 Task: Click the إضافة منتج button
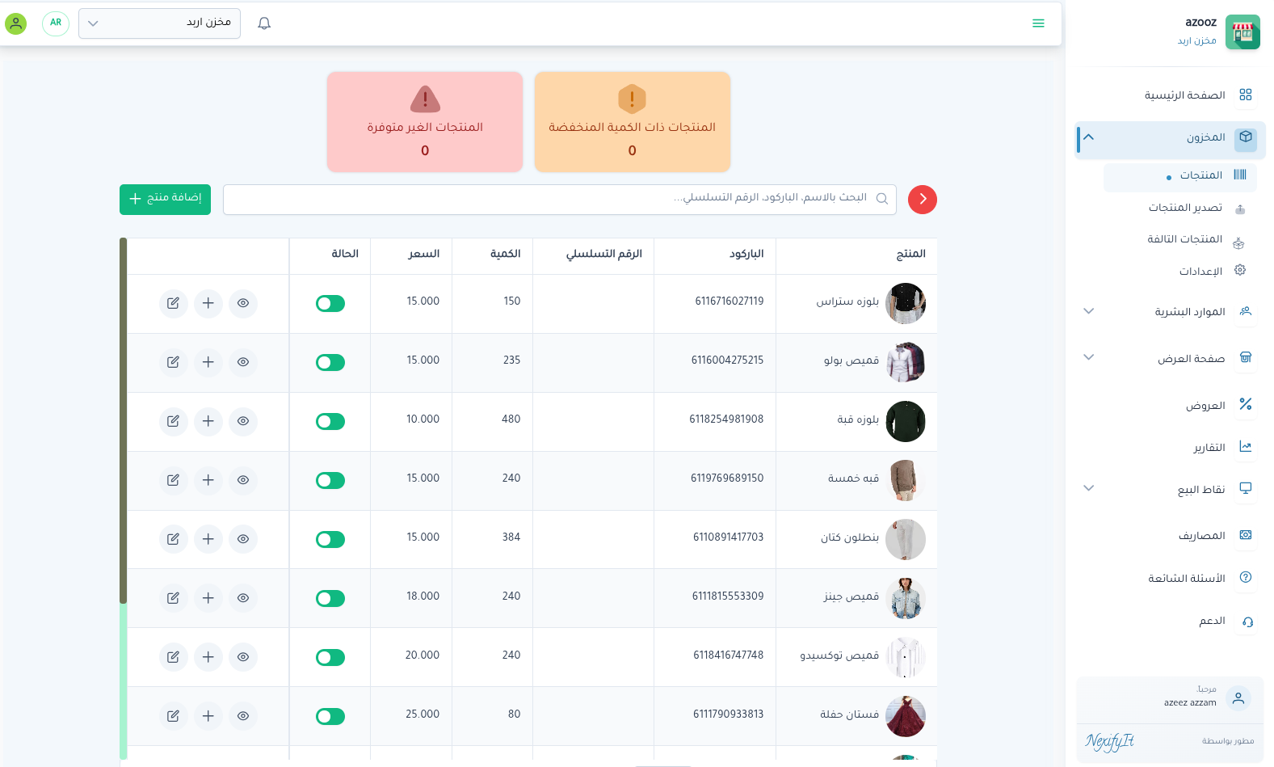[x=165, y=199]
